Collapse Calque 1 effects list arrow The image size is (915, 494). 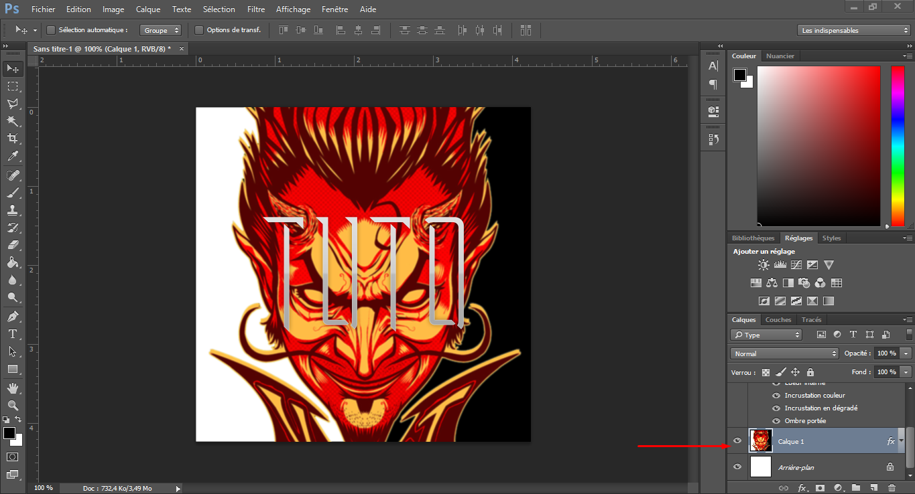click(x=902, y=441)
